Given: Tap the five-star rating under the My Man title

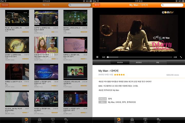Looking at the screenshot, I should point(119,75).
